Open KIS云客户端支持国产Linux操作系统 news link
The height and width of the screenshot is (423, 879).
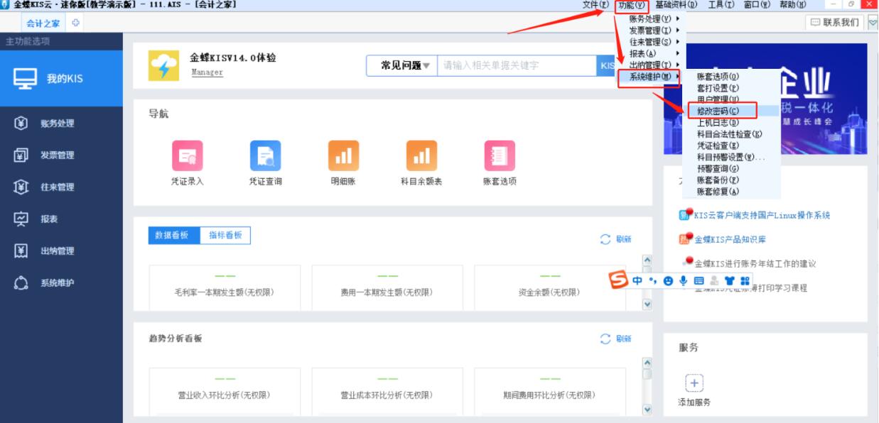[x=762, y=215]
